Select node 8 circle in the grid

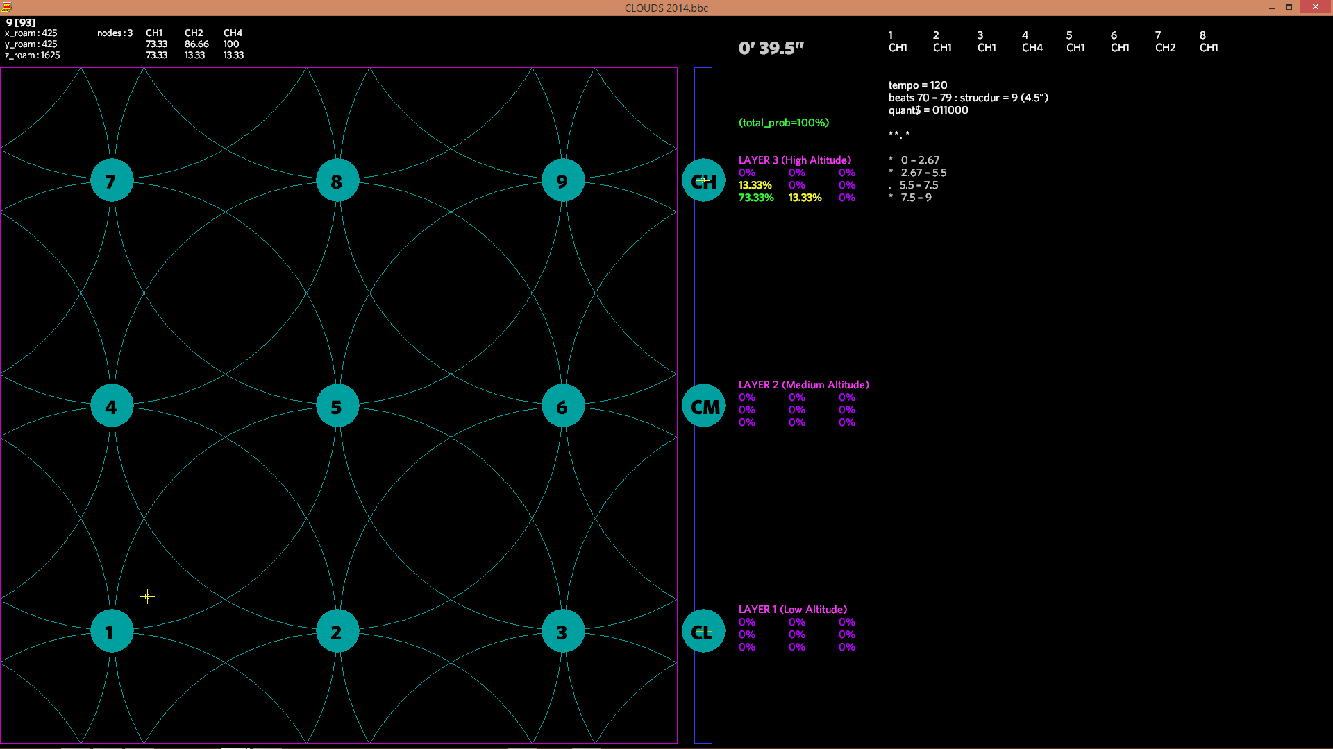(337, 180)
